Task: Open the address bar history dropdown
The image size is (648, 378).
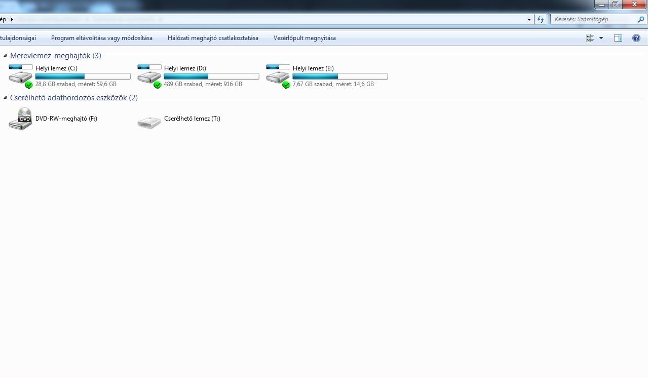Action: (x=529, y=19)
